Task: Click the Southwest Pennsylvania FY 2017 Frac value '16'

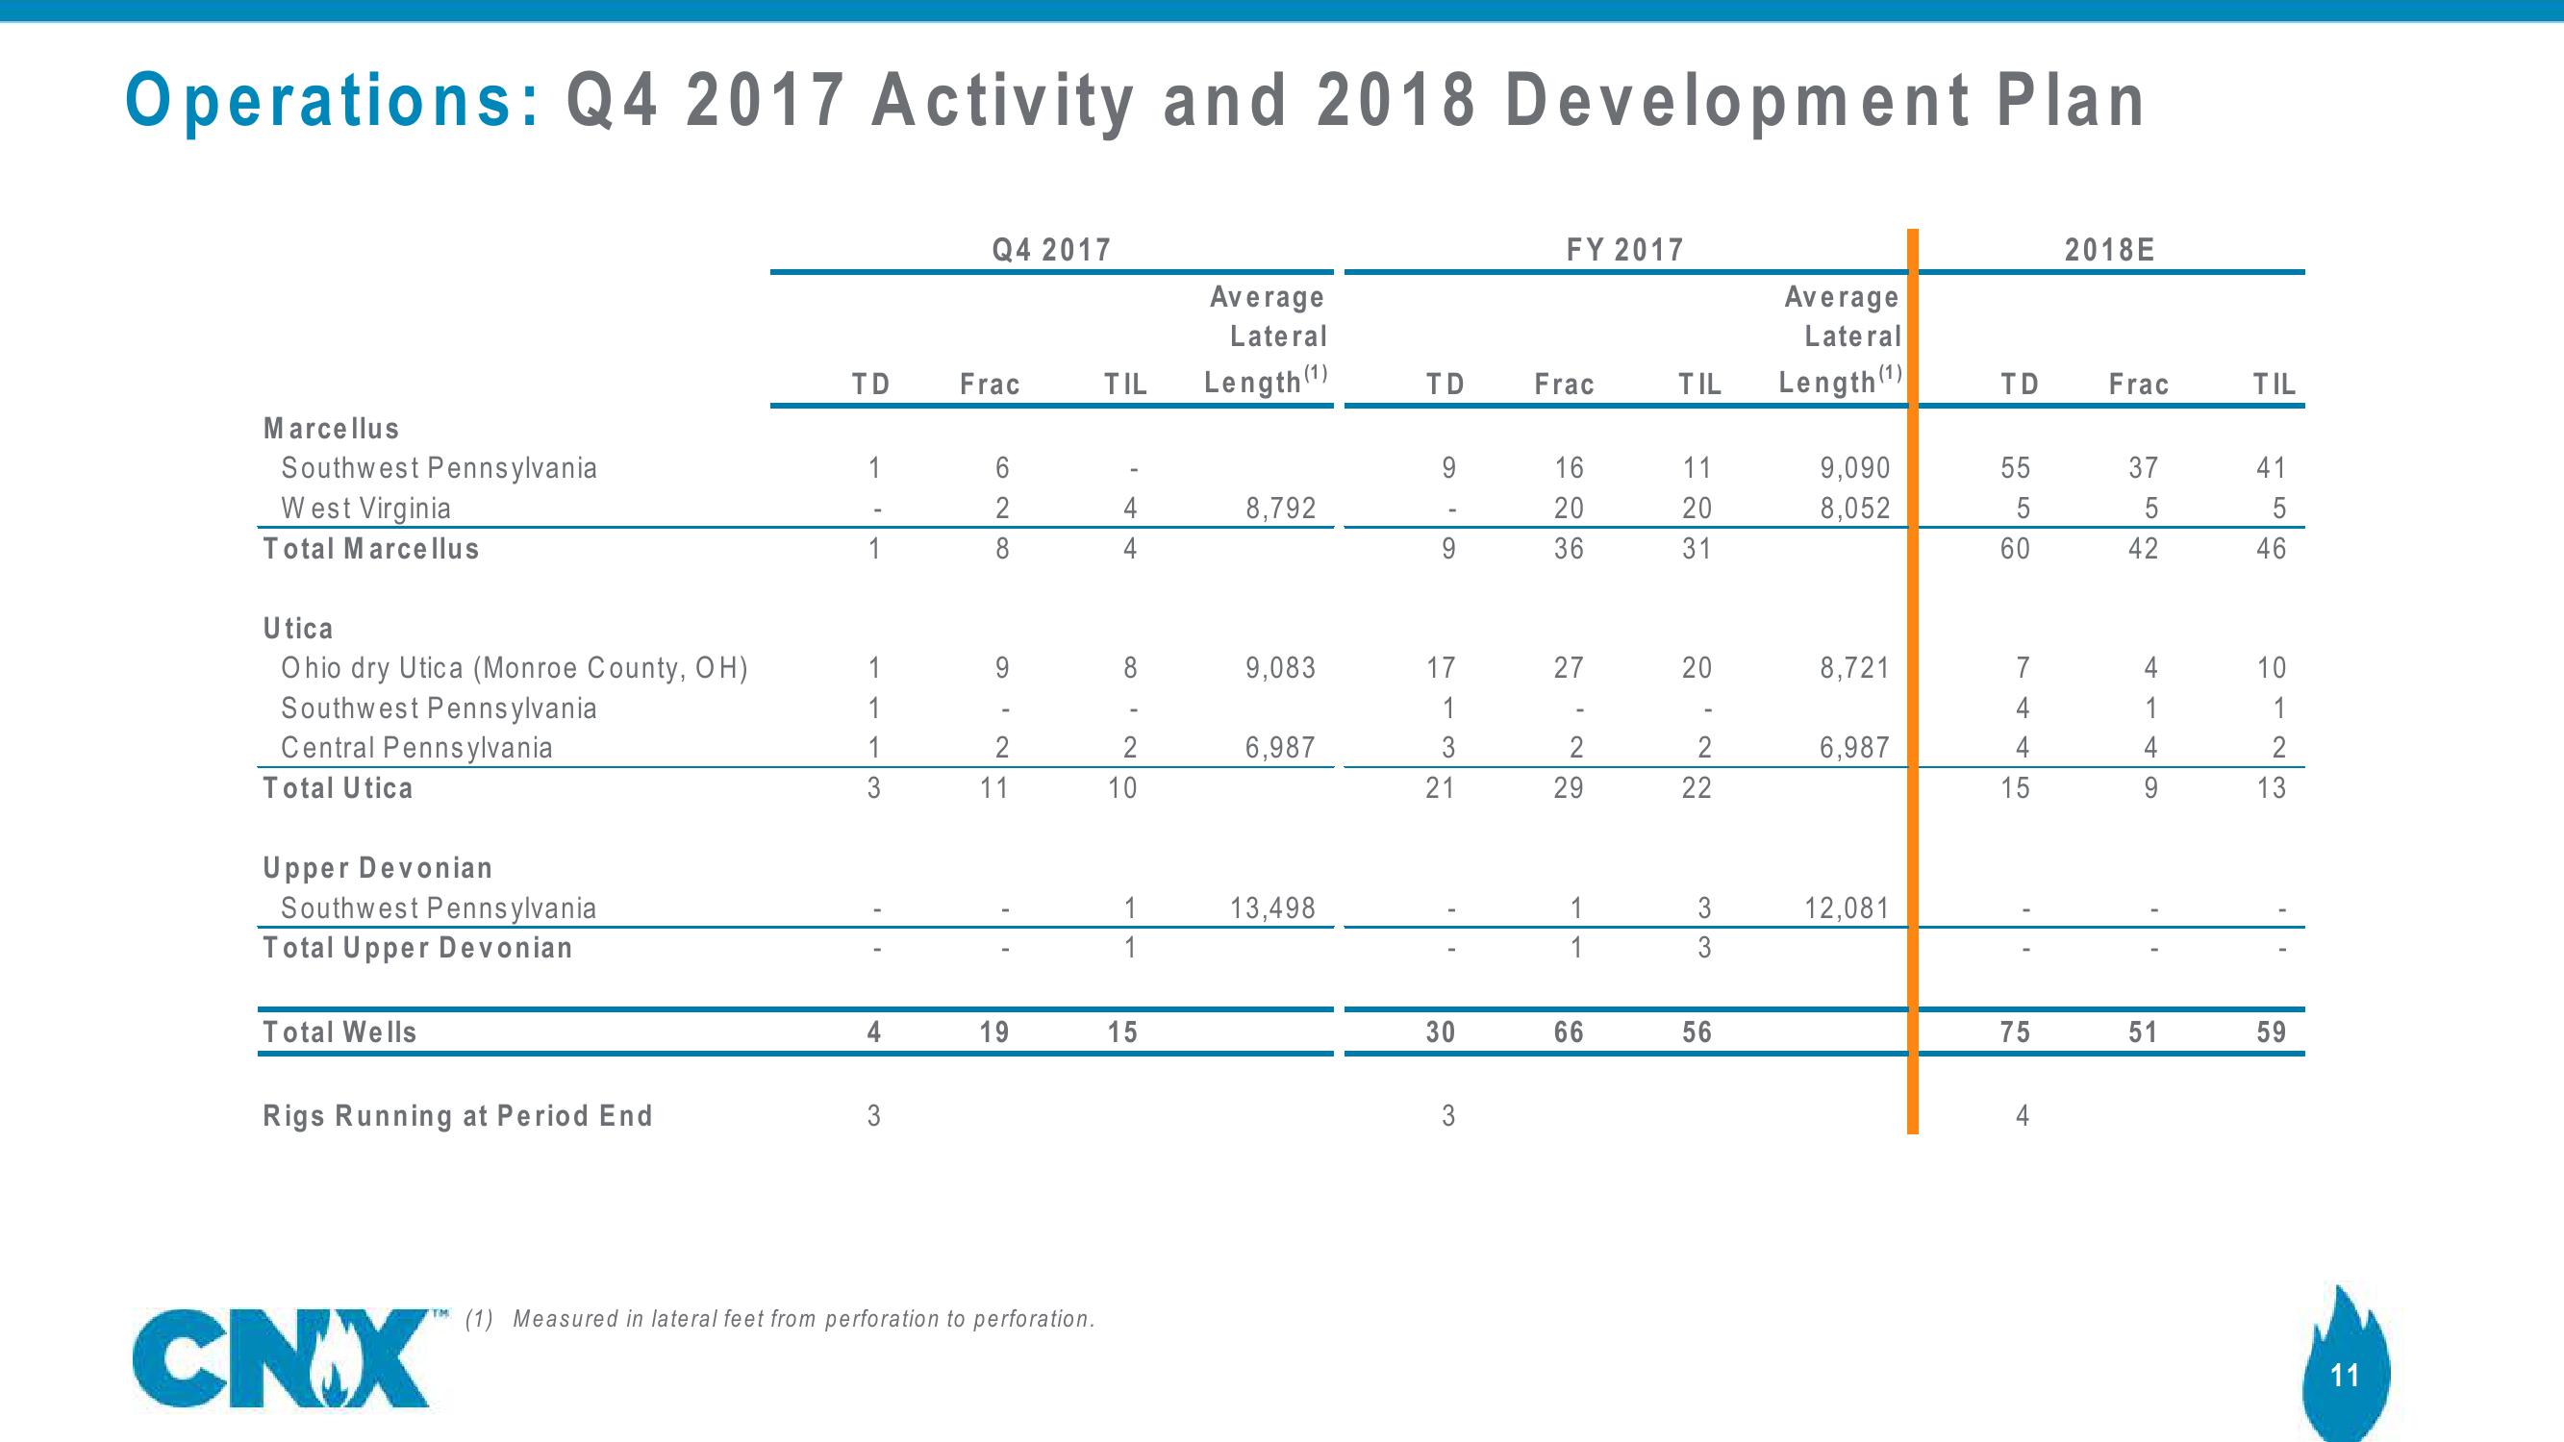Action: pyautogui.click(x=1569, y=468)
